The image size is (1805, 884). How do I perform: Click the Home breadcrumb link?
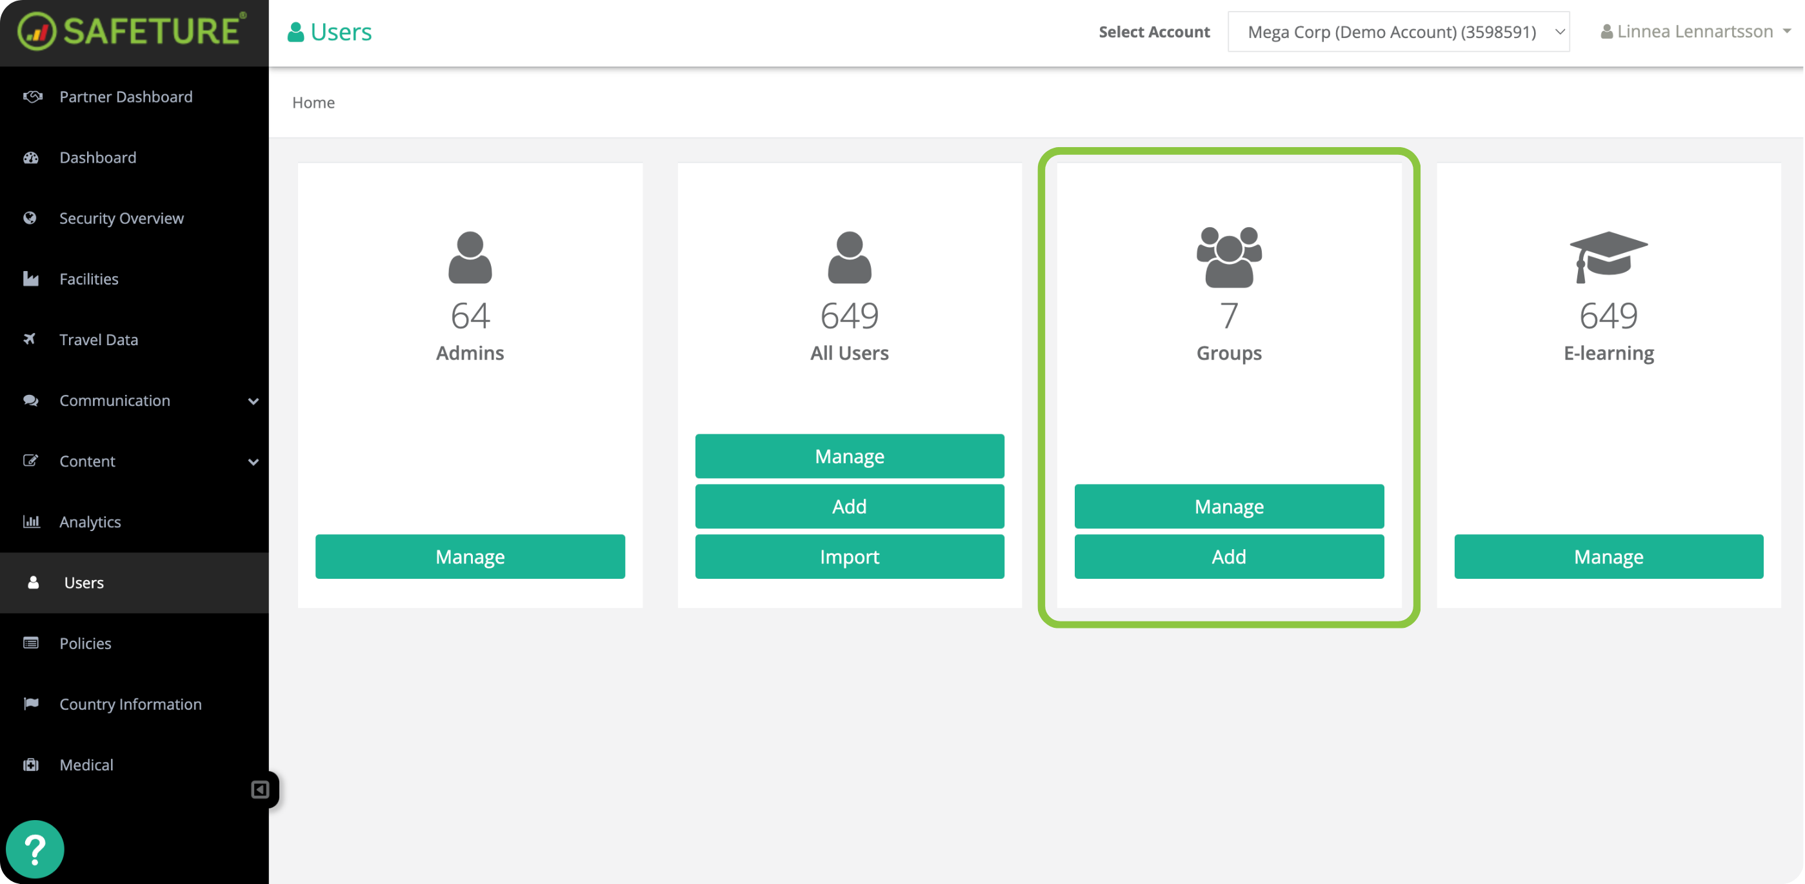pyautogui.click(x=314, y=103)
